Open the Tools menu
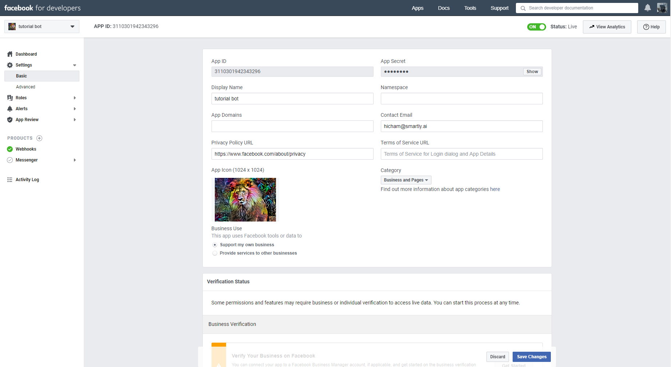 [470, 8]
